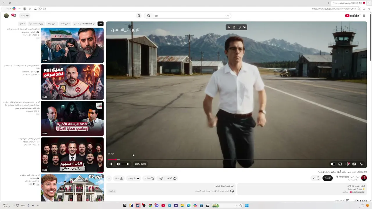Open the video player settings gear
372x209 pixels.
[347, 164]
